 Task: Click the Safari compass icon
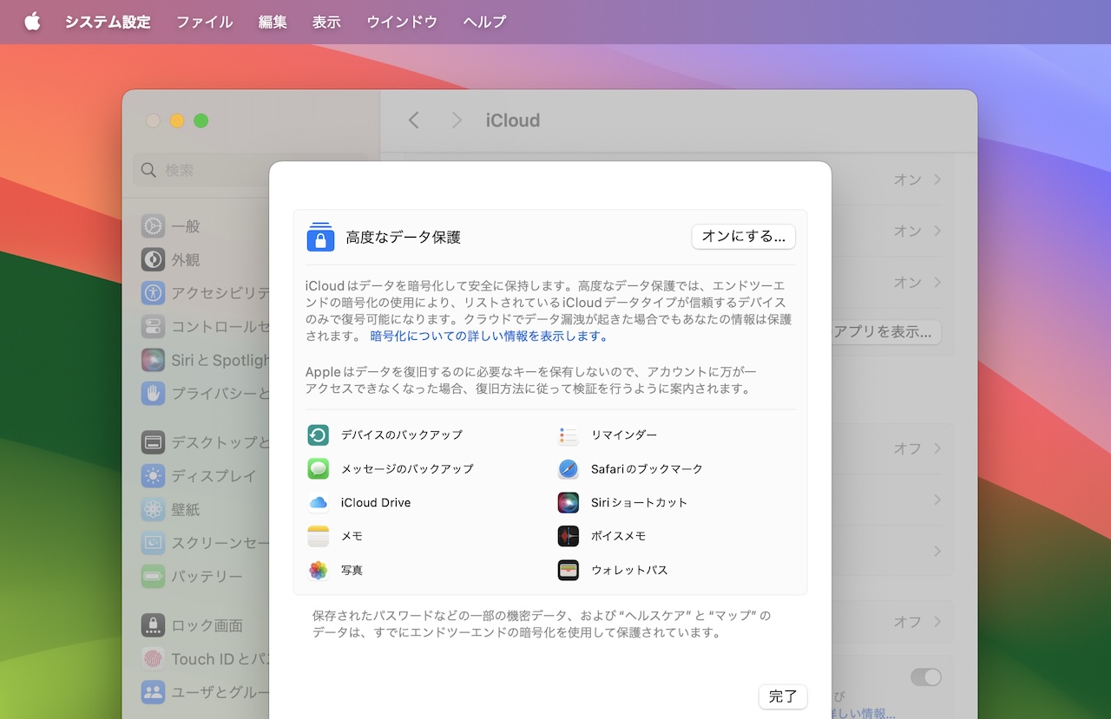click(x=569, y=468)
